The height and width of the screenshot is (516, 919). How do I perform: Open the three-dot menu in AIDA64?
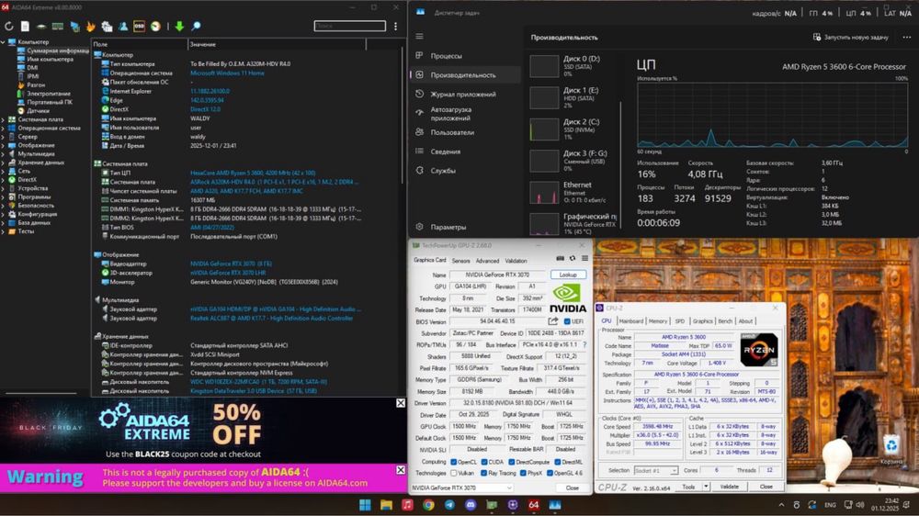(x=395, y=26)
